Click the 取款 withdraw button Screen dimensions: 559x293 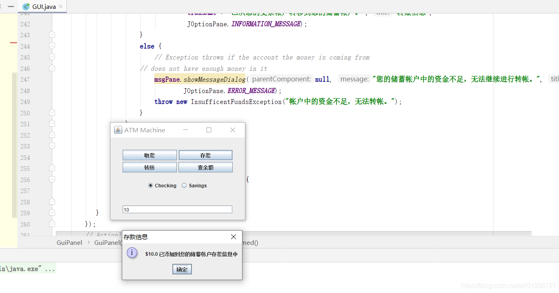coord(150,155)
